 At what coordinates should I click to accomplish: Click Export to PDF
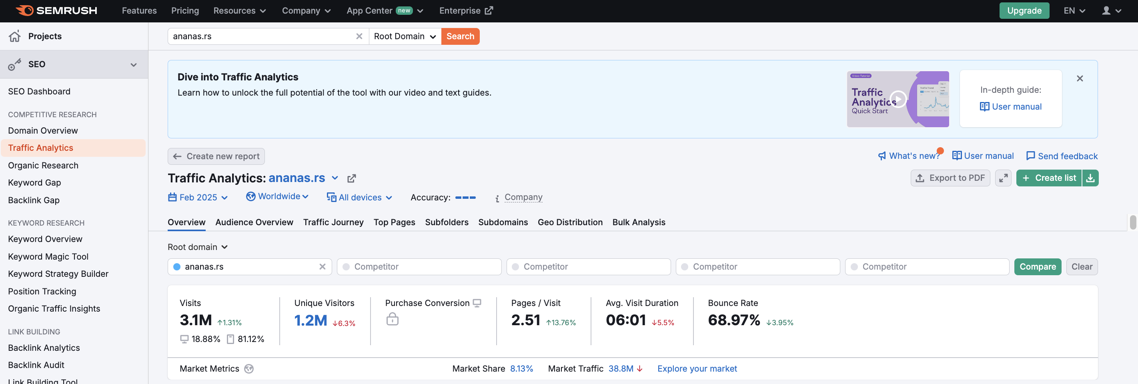pos(950,178)
